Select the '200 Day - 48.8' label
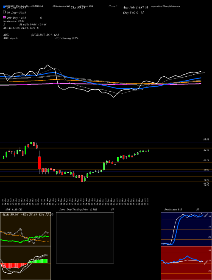The height and width of the screenshot is (280, 212). [x=17, y=18]
